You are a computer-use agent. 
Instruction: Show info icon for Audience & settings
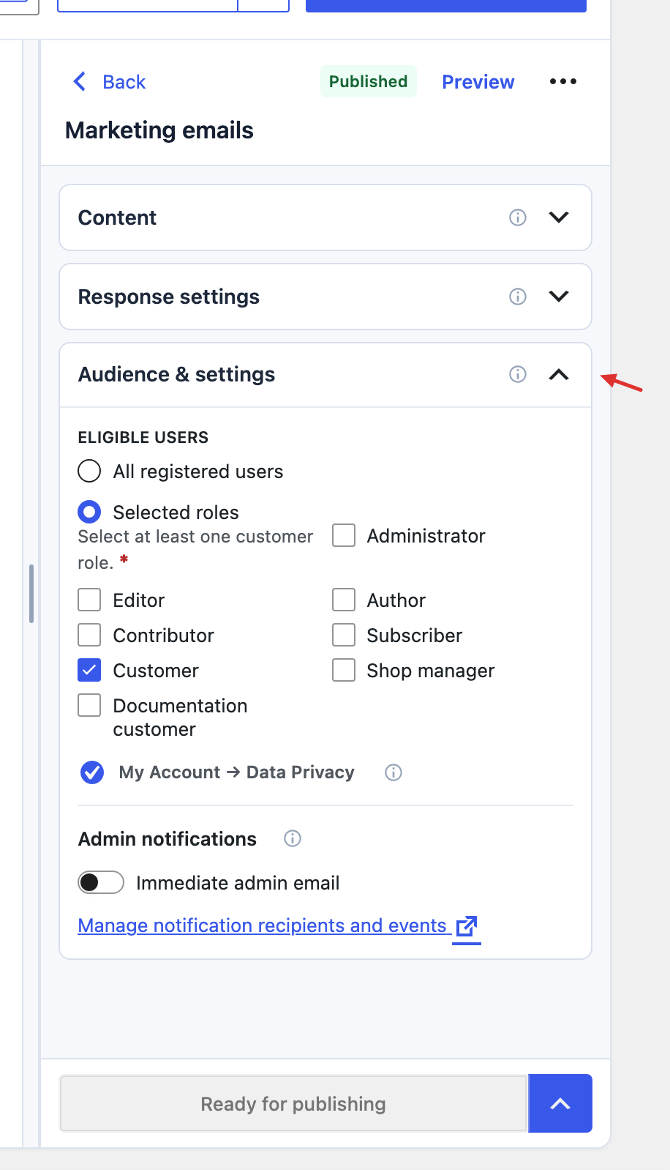(518, 374)
